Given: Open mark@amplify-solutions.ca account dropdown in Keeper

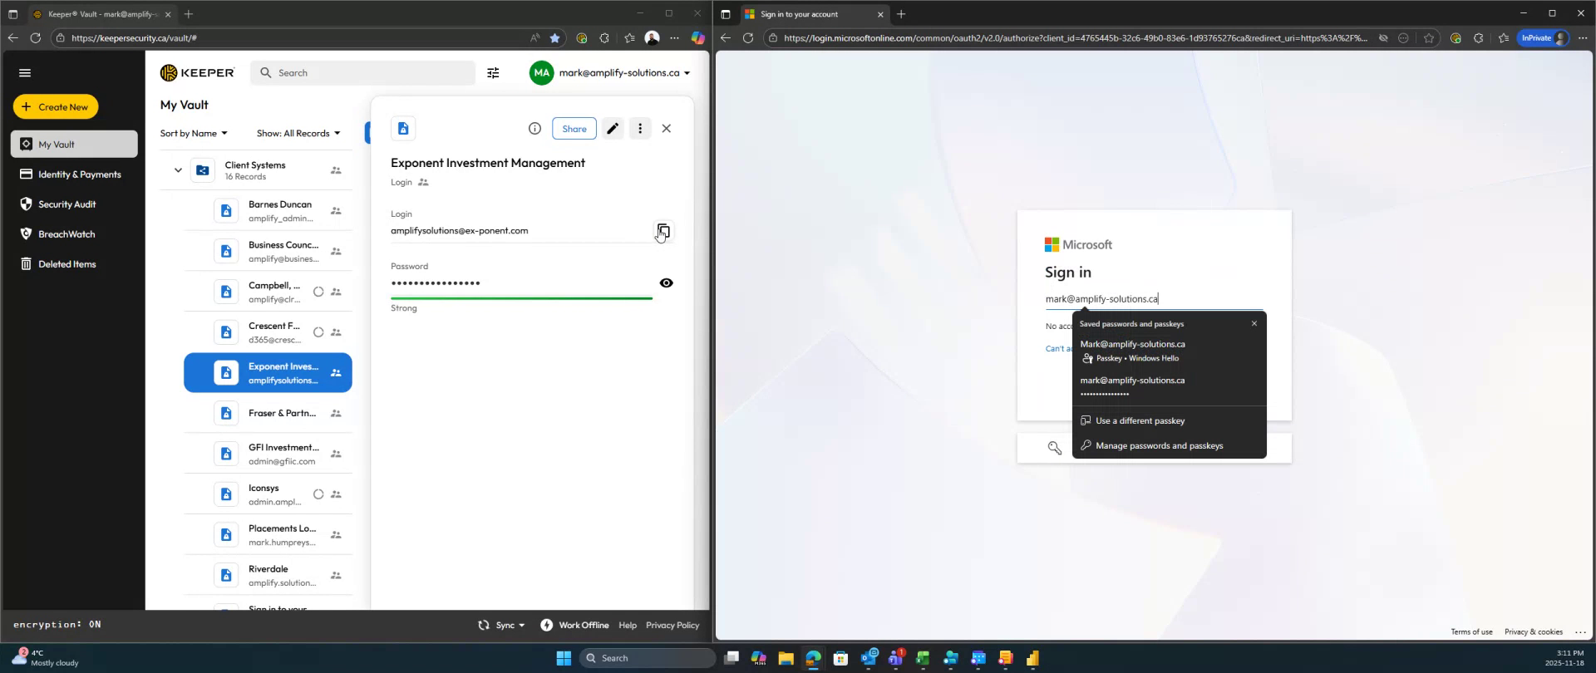Looking at the screenshot, I should (x=610, y=73).
